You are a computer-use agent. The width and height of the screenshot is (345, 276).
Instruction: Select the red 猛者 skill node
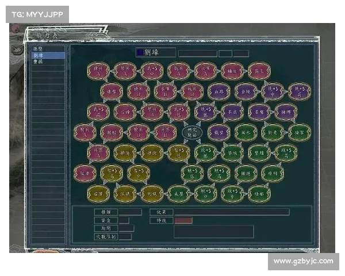point(85,173)
